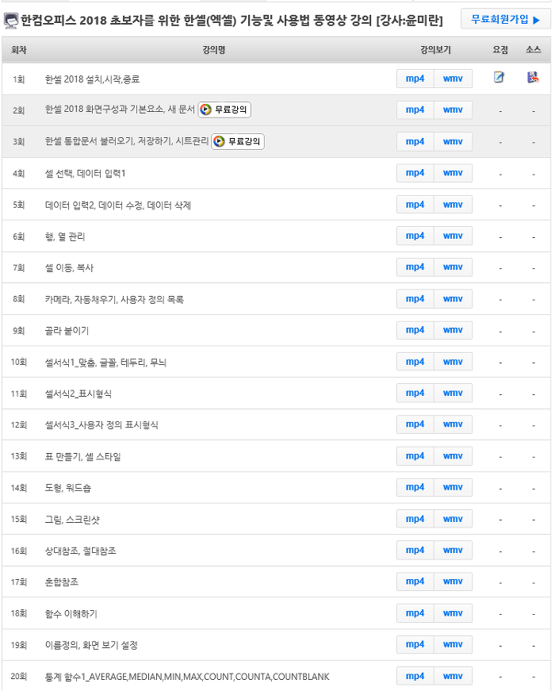Play lesson 19 in wmv format
555x691 pixels.
(x=453, y=645)
